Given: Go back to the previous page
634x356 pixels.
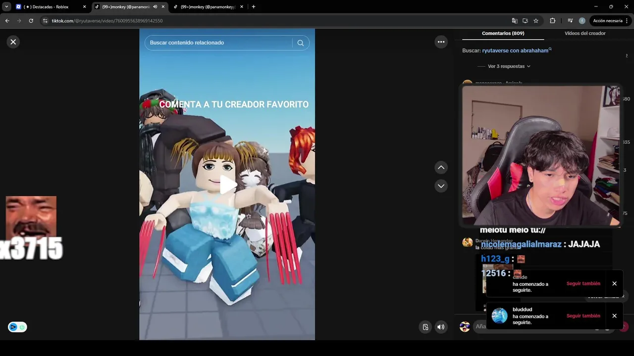Looking at the screenshot, I should tap(7, 21).
